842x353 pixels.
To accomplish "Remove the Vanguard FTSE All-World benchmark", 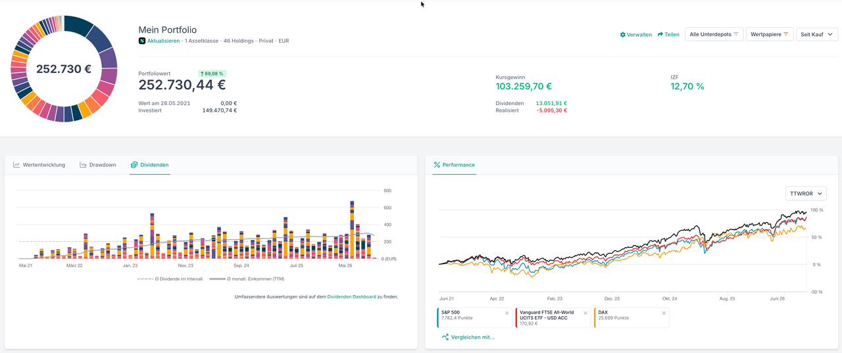I will coord(585,313).
